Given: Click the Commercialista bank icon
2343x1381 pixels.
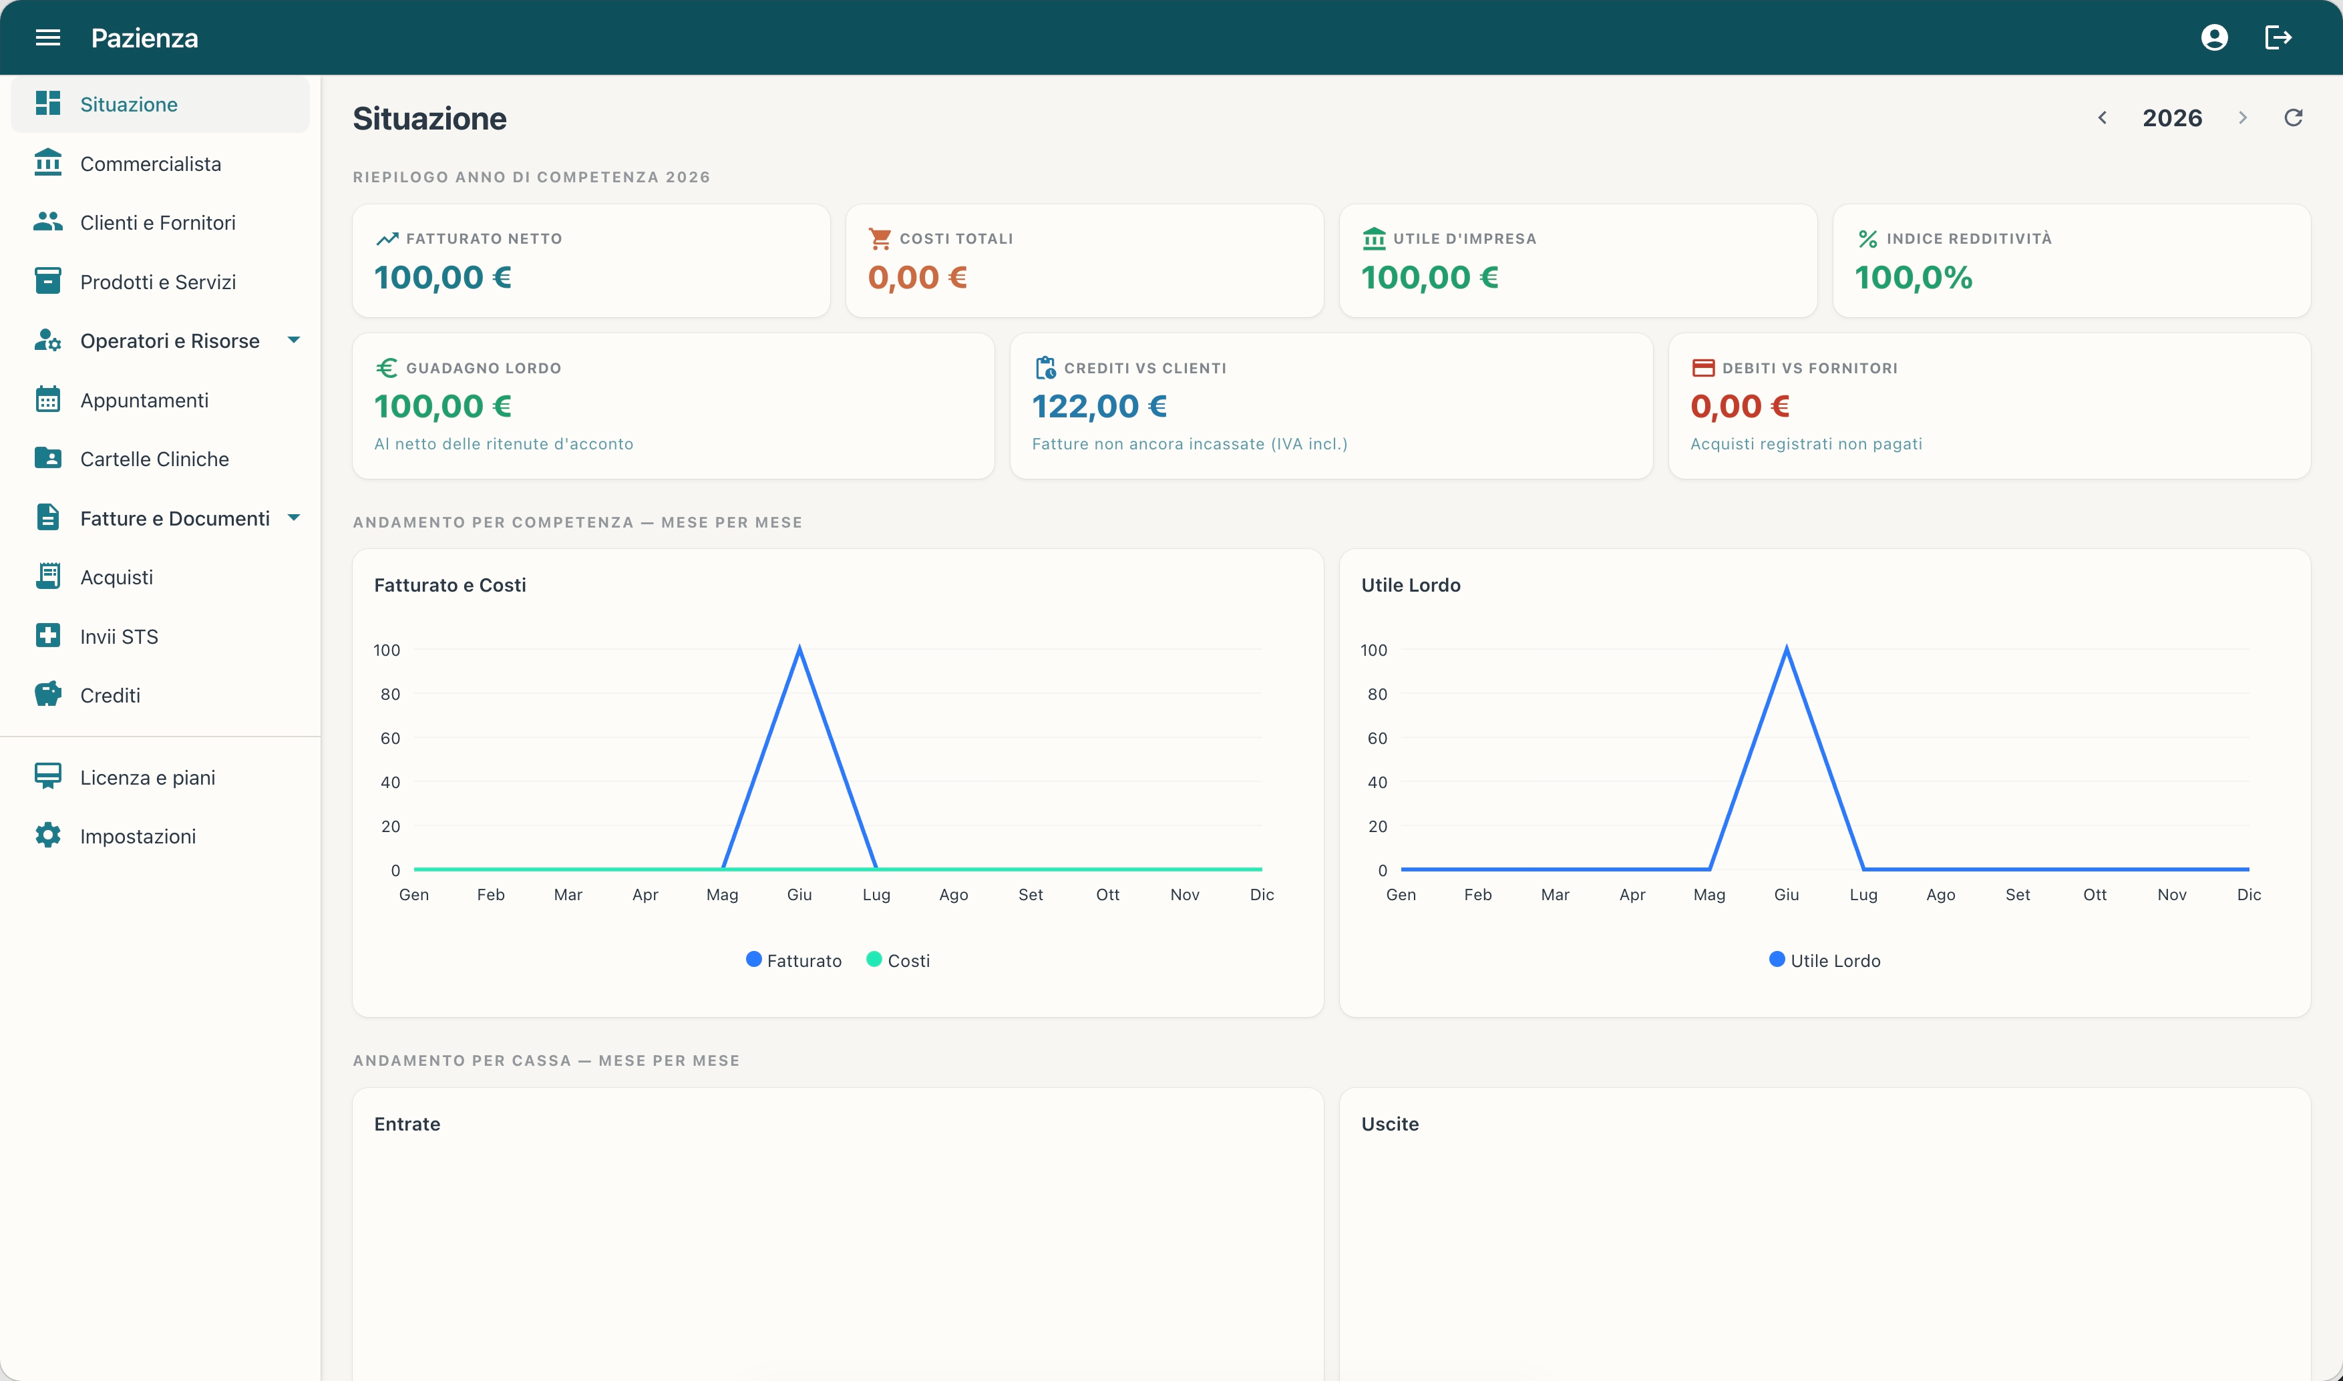Looking at the screenshot, I should (x=47, y=162).
